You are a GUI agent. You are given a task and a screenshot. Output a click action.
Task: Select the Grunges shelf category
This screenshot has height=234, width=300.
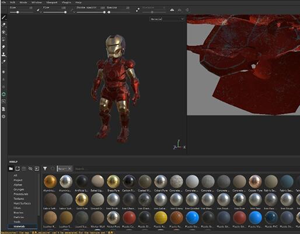[19, 189]
